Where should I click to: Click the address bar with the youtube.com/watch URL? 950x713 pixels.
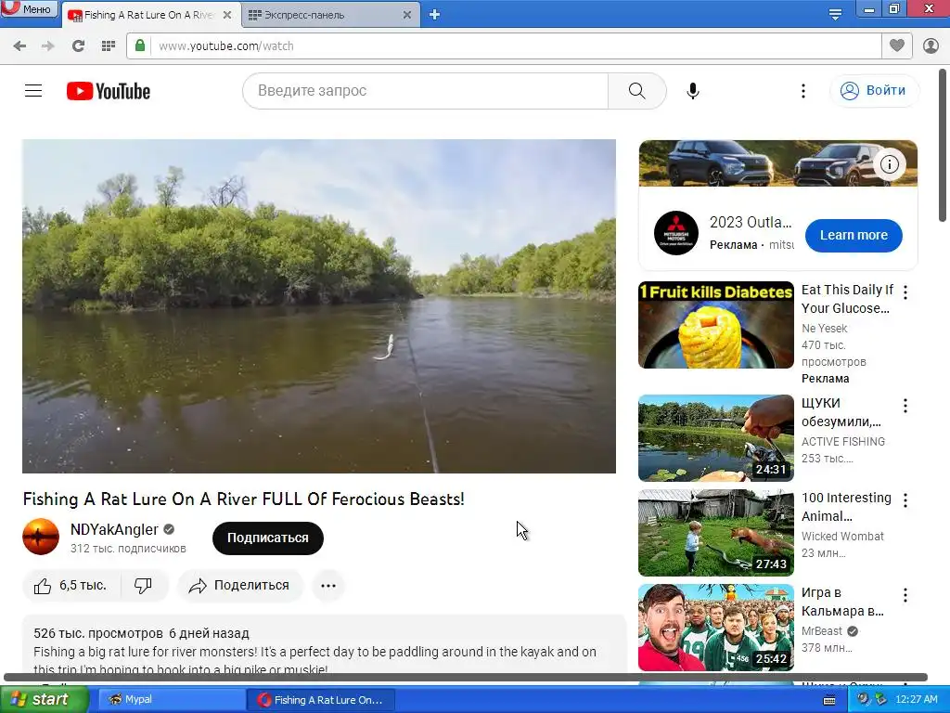tap(504, 46)
